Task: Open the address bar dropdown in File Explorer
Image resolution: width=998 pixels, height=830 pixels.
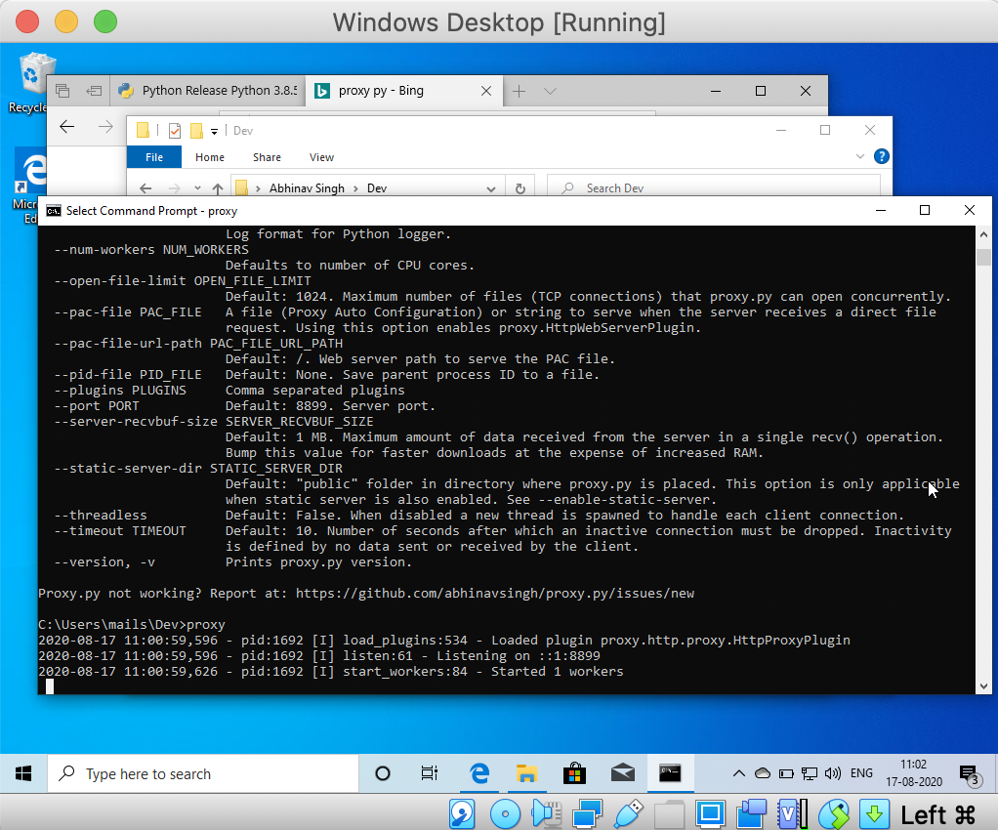Action: (x=491, y=187)
